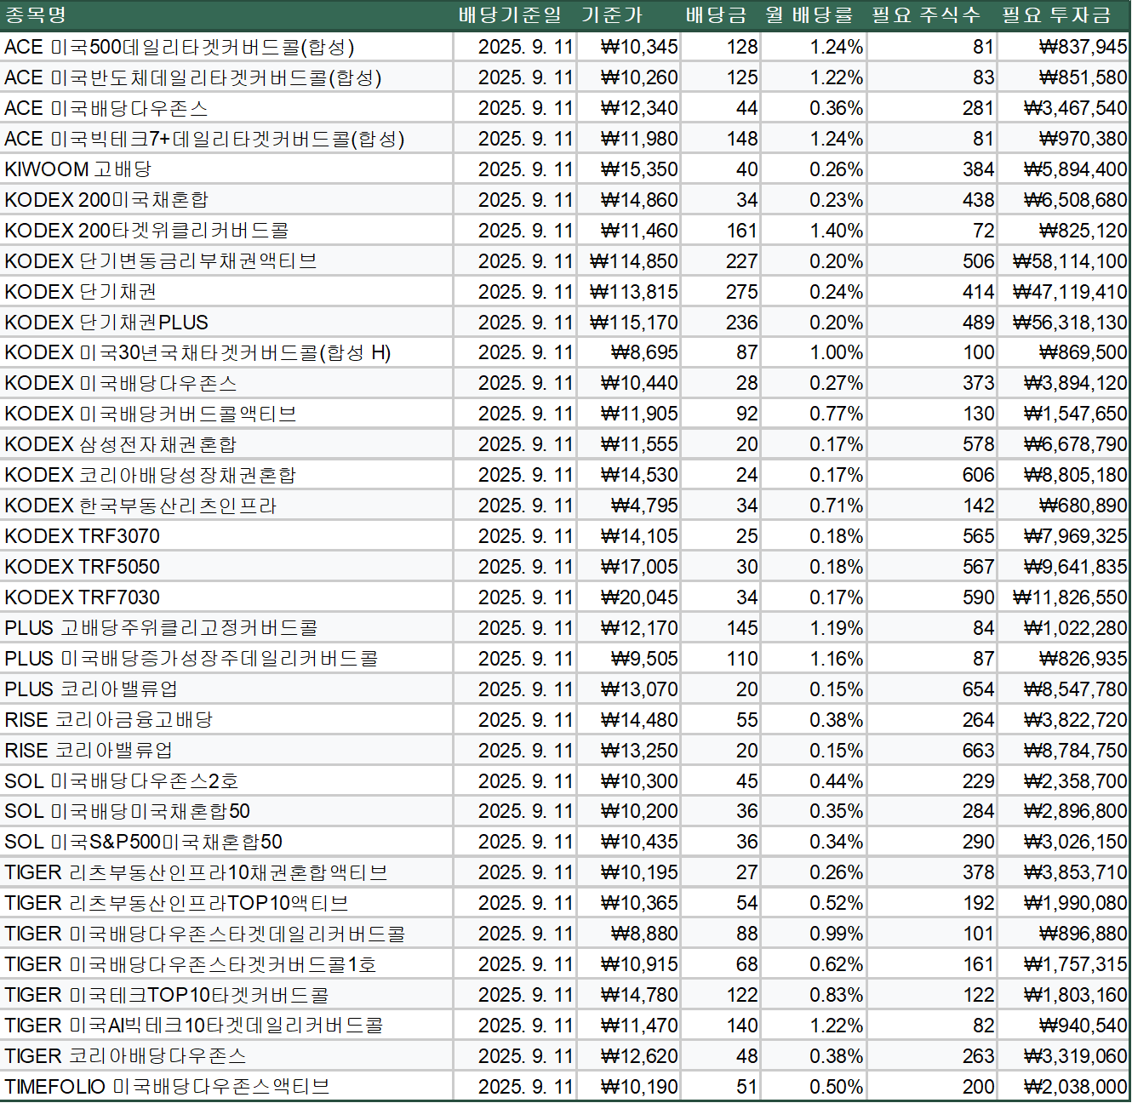Click the ₩680,890 required investment cell
This screenshot has width=1132, height=1103.
tap(1063, 506)
